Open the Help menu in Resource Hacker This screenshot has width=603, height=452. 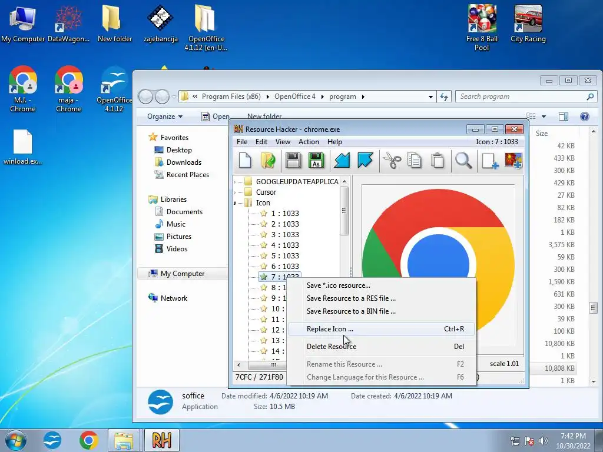click(334, 142)
